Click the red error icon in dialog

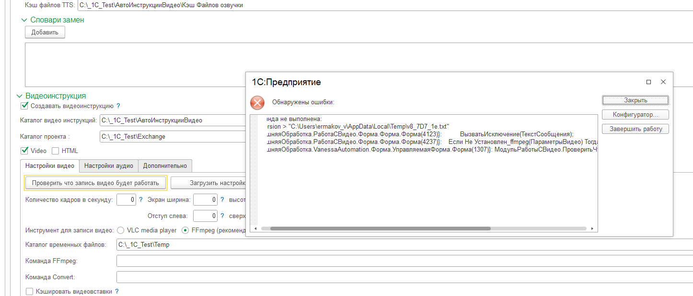point(257,102)
